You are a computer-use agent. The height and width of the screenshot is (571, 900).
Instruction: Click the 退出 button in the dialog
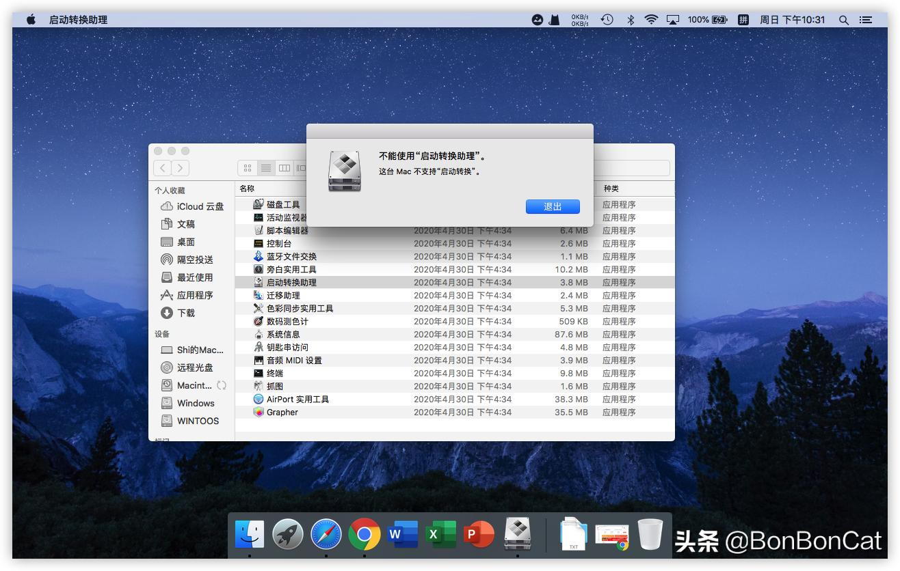pyautogui.click(x=553, y=206)
